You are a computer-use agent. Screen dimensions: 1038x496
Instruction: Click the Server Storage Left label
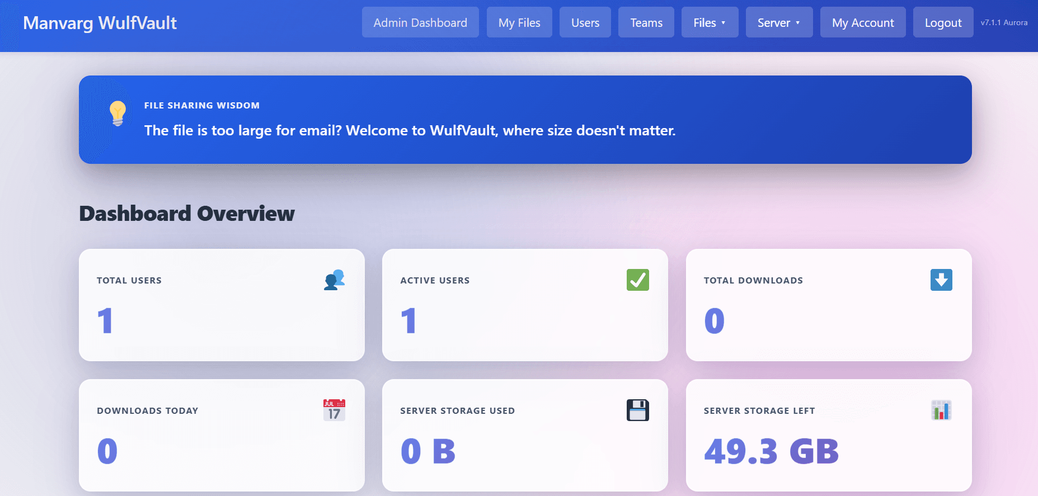[x=759, y=410]
